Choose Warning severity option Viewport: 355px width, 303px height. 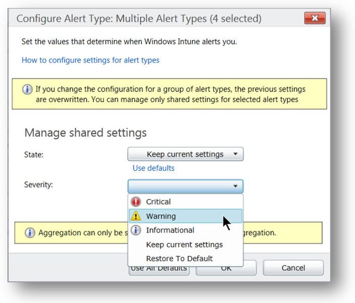[x=185, y=216]
